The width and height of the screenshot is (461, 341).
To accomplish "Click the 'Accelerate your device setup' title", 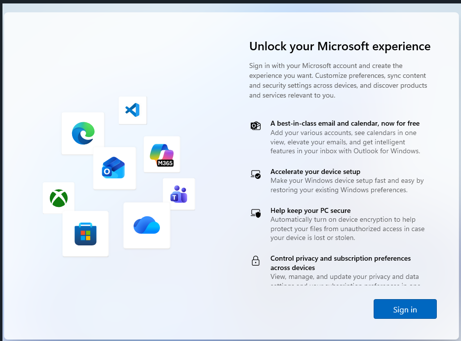I will point(315,171).
